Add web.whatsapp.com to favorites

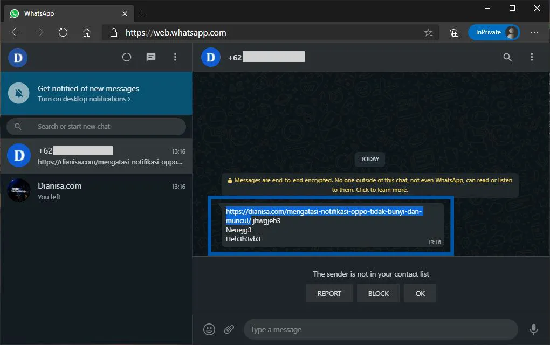428,32
